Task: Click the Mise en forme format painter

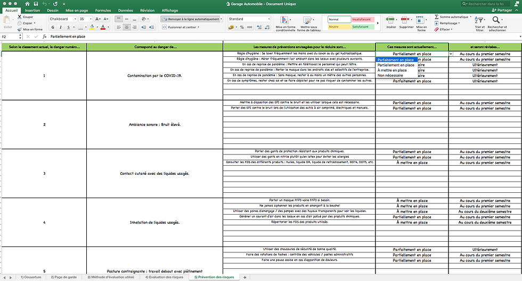Action: (30, 29)
